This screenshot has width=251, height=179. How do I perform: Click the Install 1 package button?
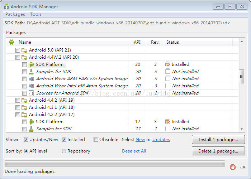pos(218,139)
